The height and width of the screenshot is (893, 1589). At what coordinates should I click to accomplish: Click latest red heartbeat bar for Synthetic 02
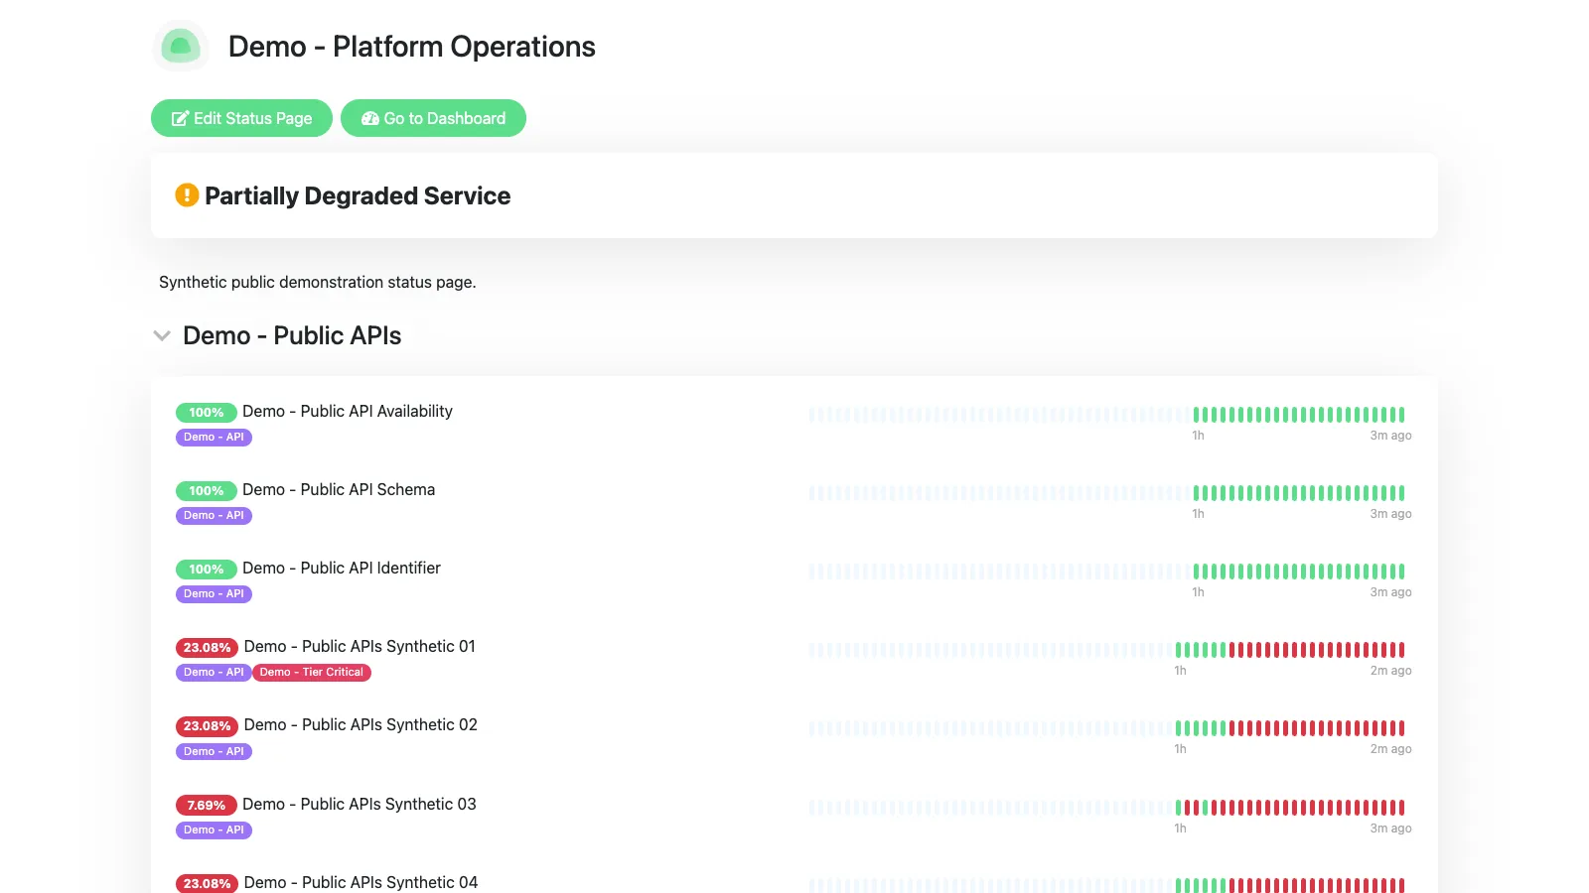1401,728
